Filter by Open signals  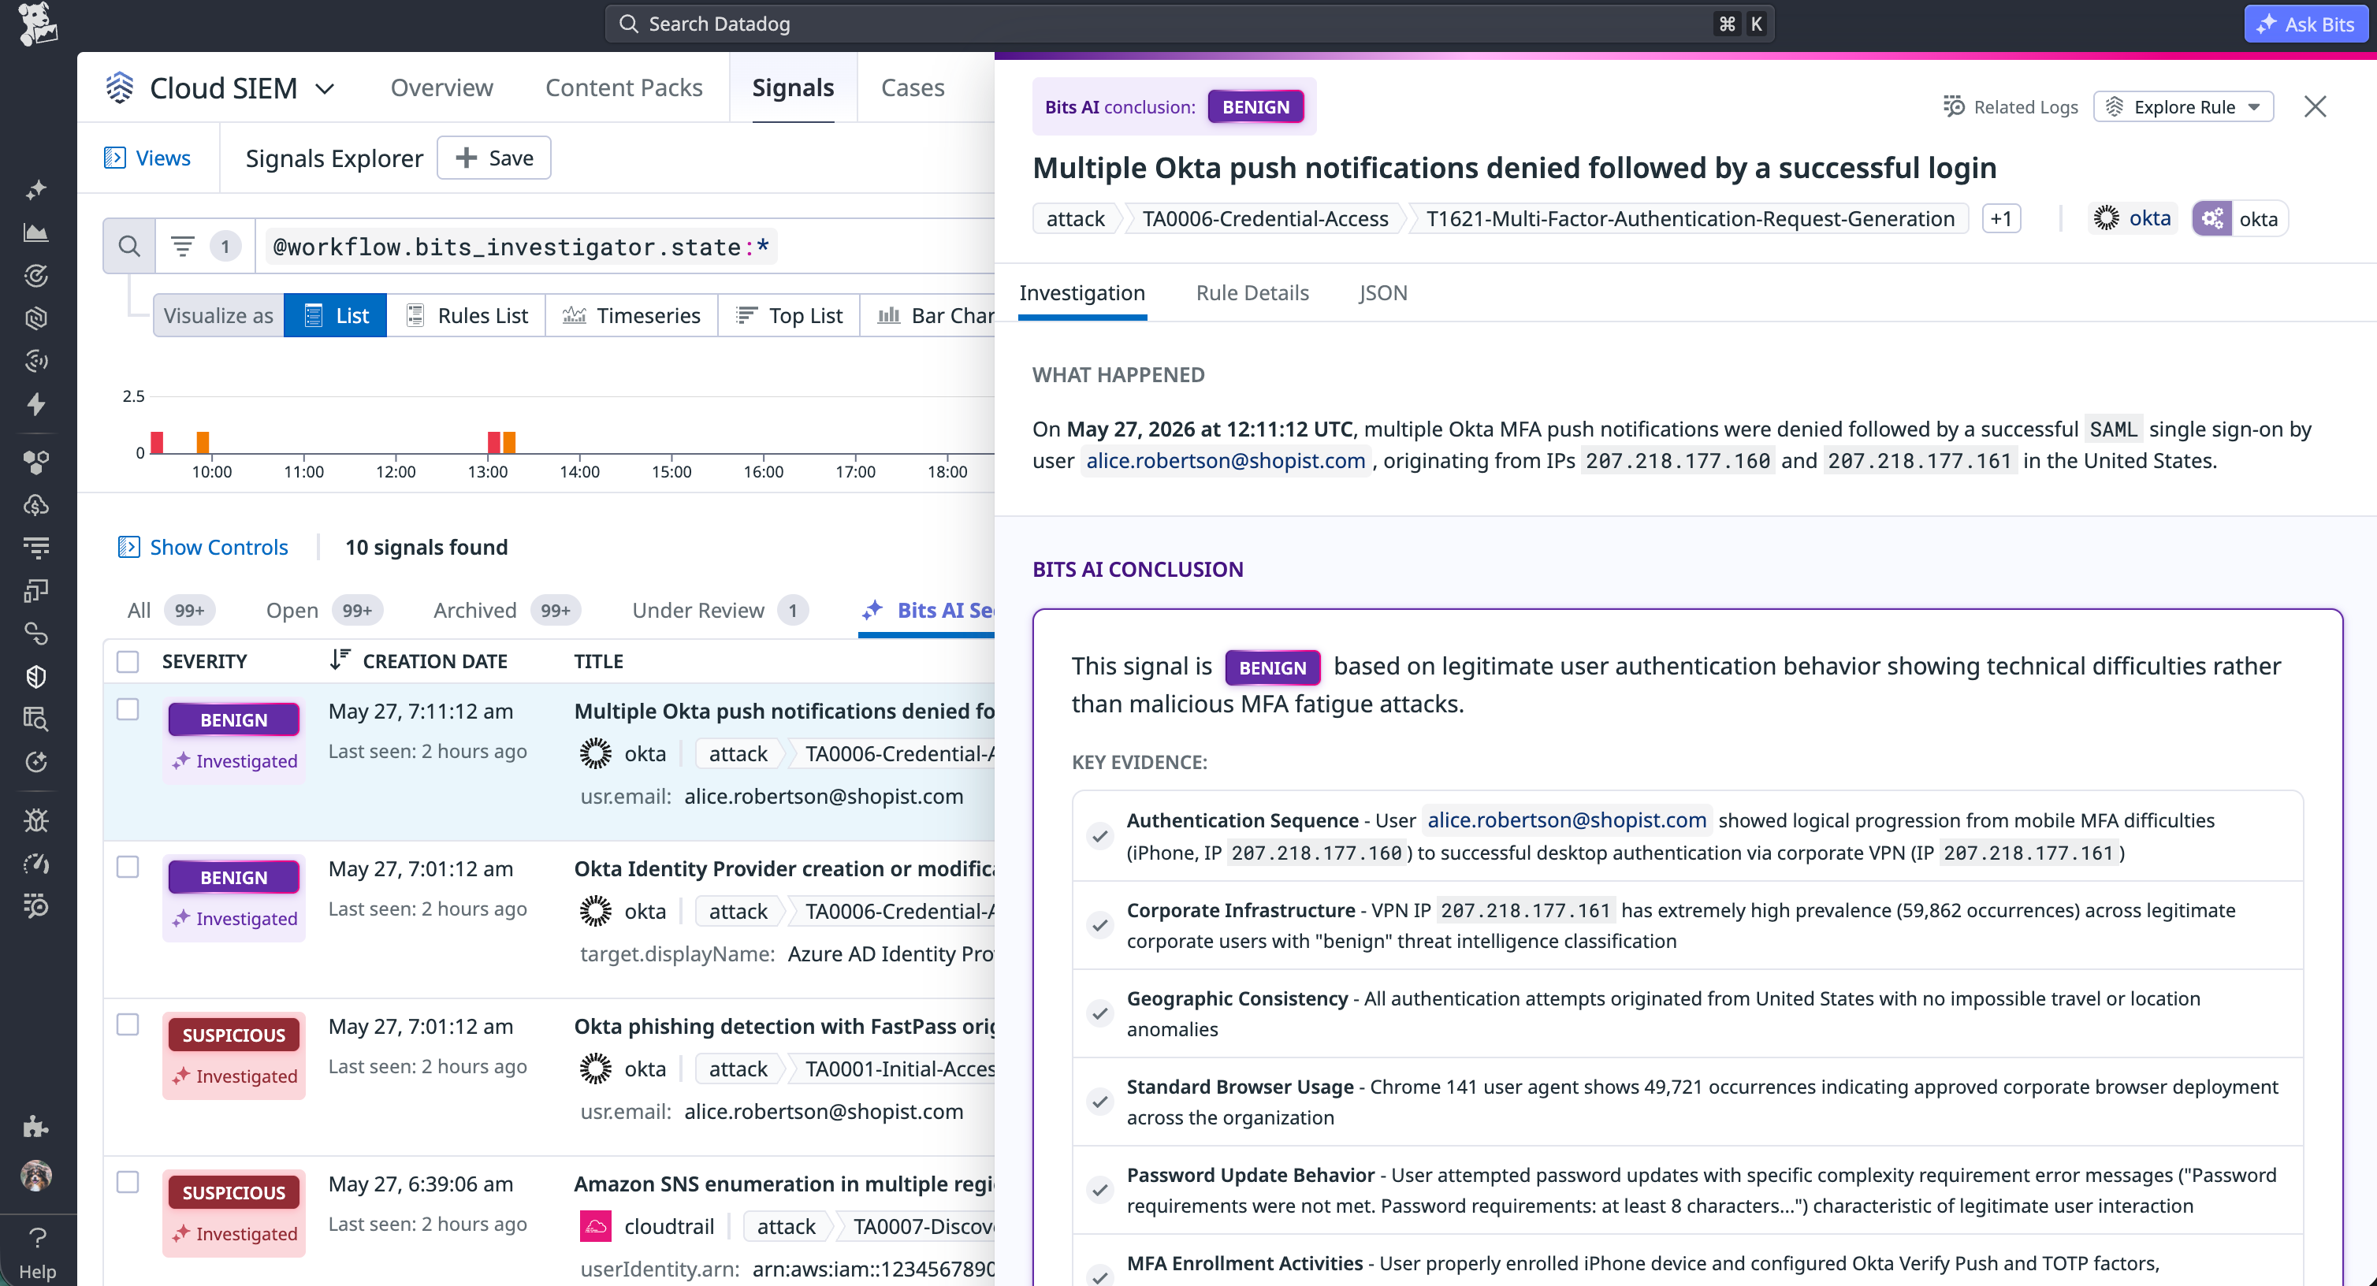point(324,610)
